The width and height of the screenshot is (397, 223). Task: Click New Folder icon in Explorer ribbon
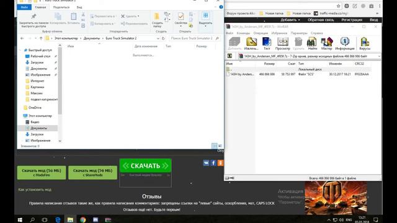tap(157, 20)
